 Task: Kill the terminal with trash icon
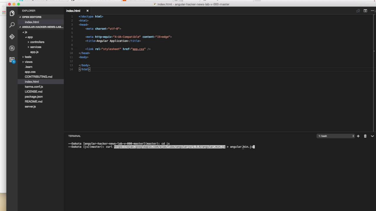pyautogui.click(x=365, y=136)
